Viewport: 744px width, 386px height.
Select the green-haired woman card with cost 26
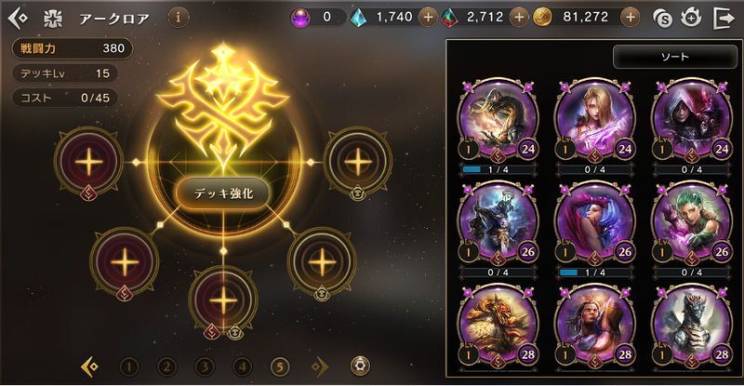[692, 222]
